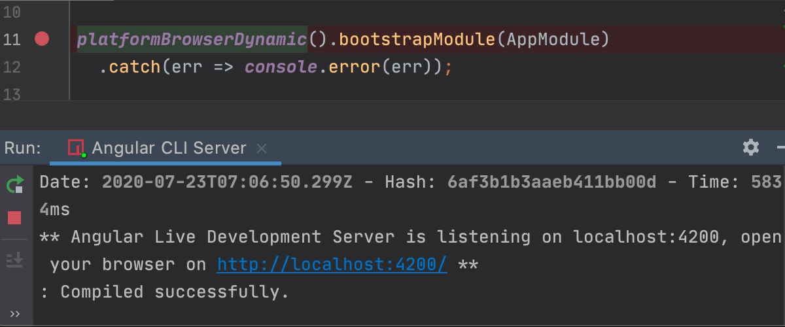Close the Angular CLI Server tab
Screen dimensions: 785x327
(262, 148)
